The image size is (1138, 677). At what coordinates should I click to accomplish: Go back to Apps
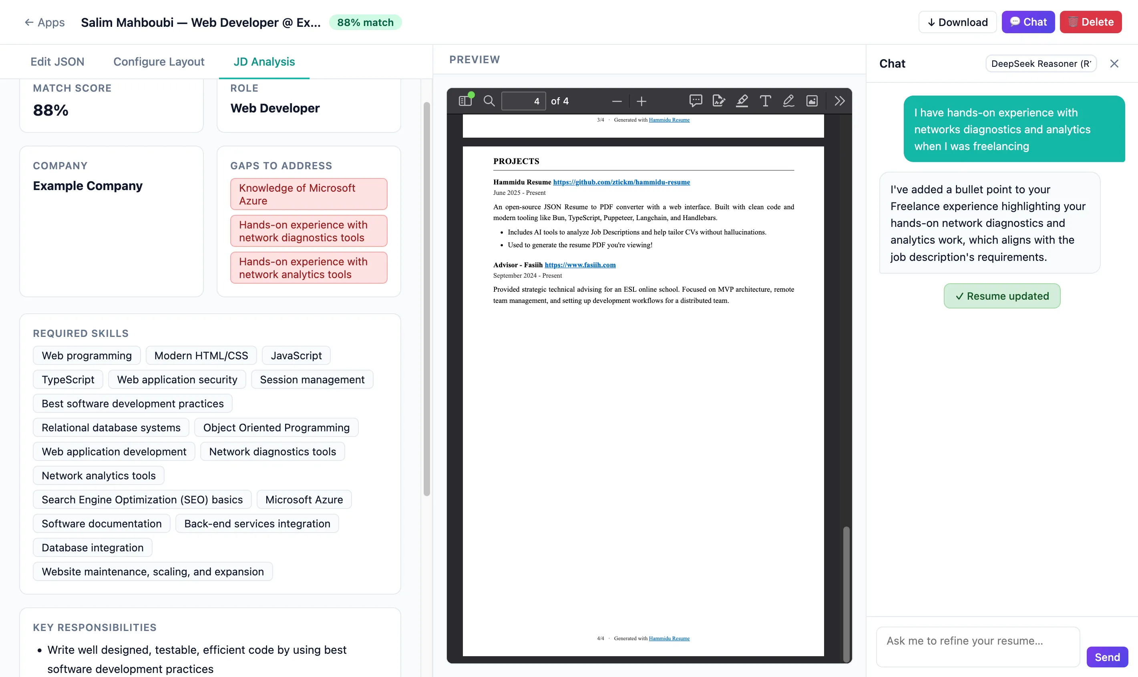44,22
